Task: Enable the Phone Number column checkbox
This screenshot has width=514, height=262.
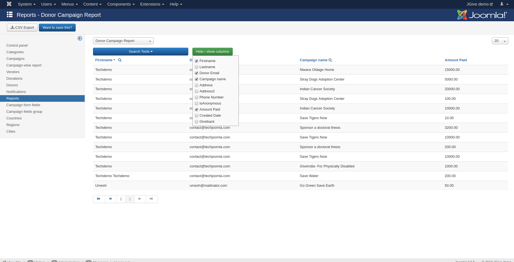Action: pyautogui.click(x=197, y=97)
